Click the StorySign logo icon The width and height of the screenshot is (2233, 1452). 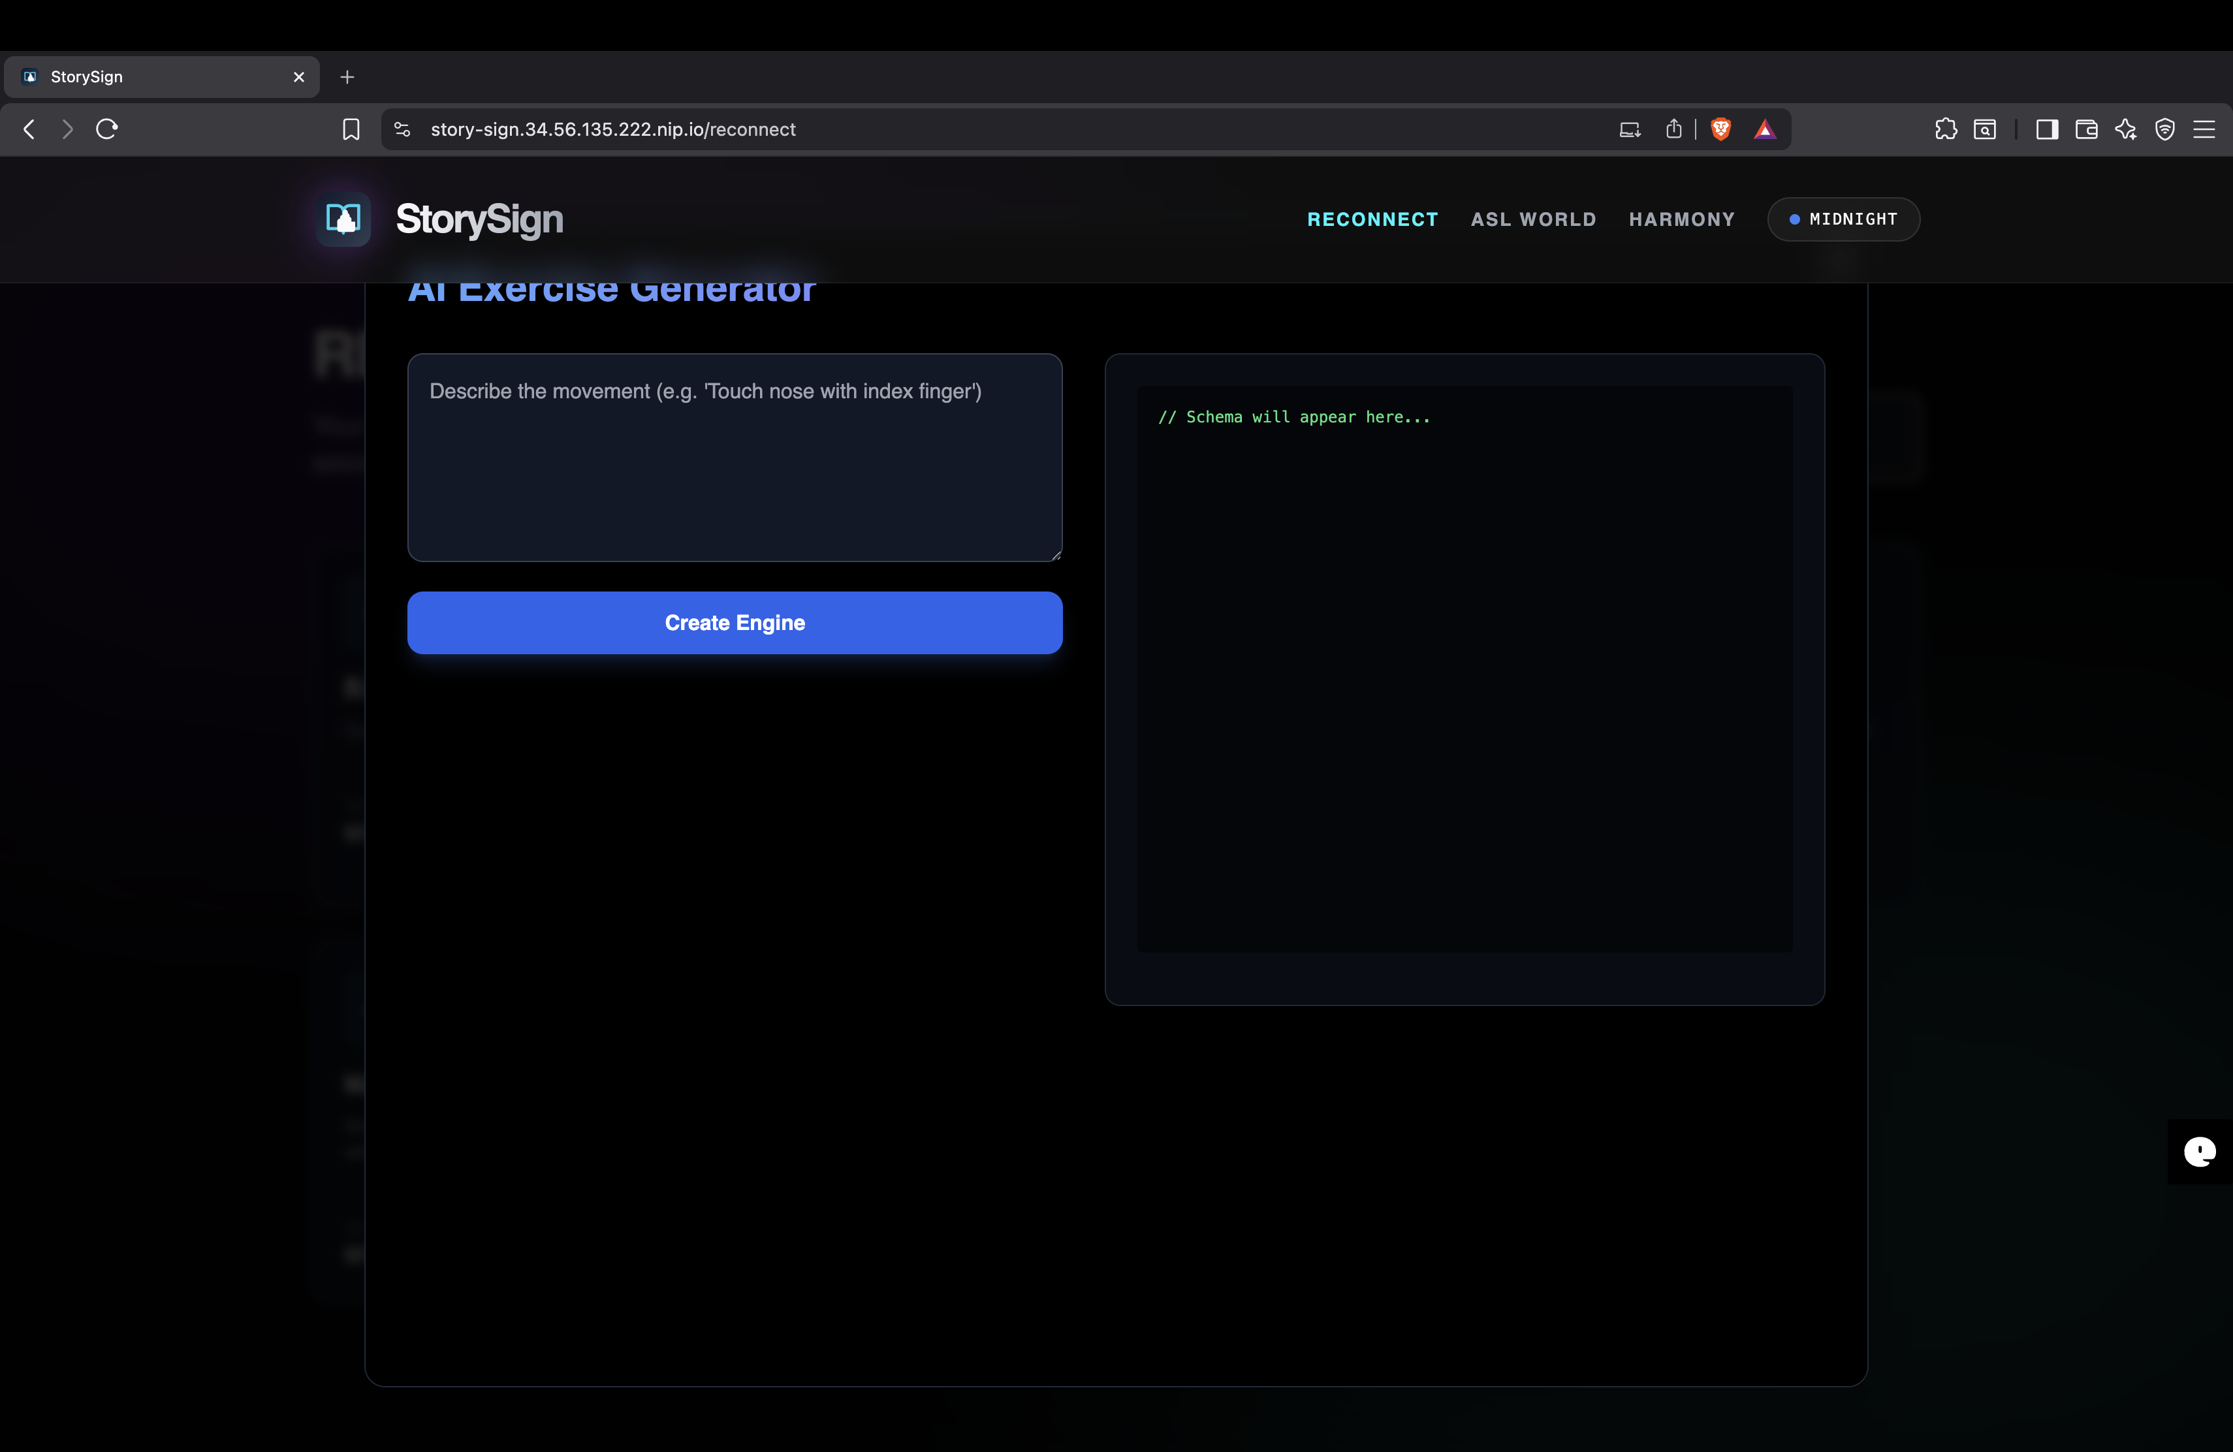343,219
